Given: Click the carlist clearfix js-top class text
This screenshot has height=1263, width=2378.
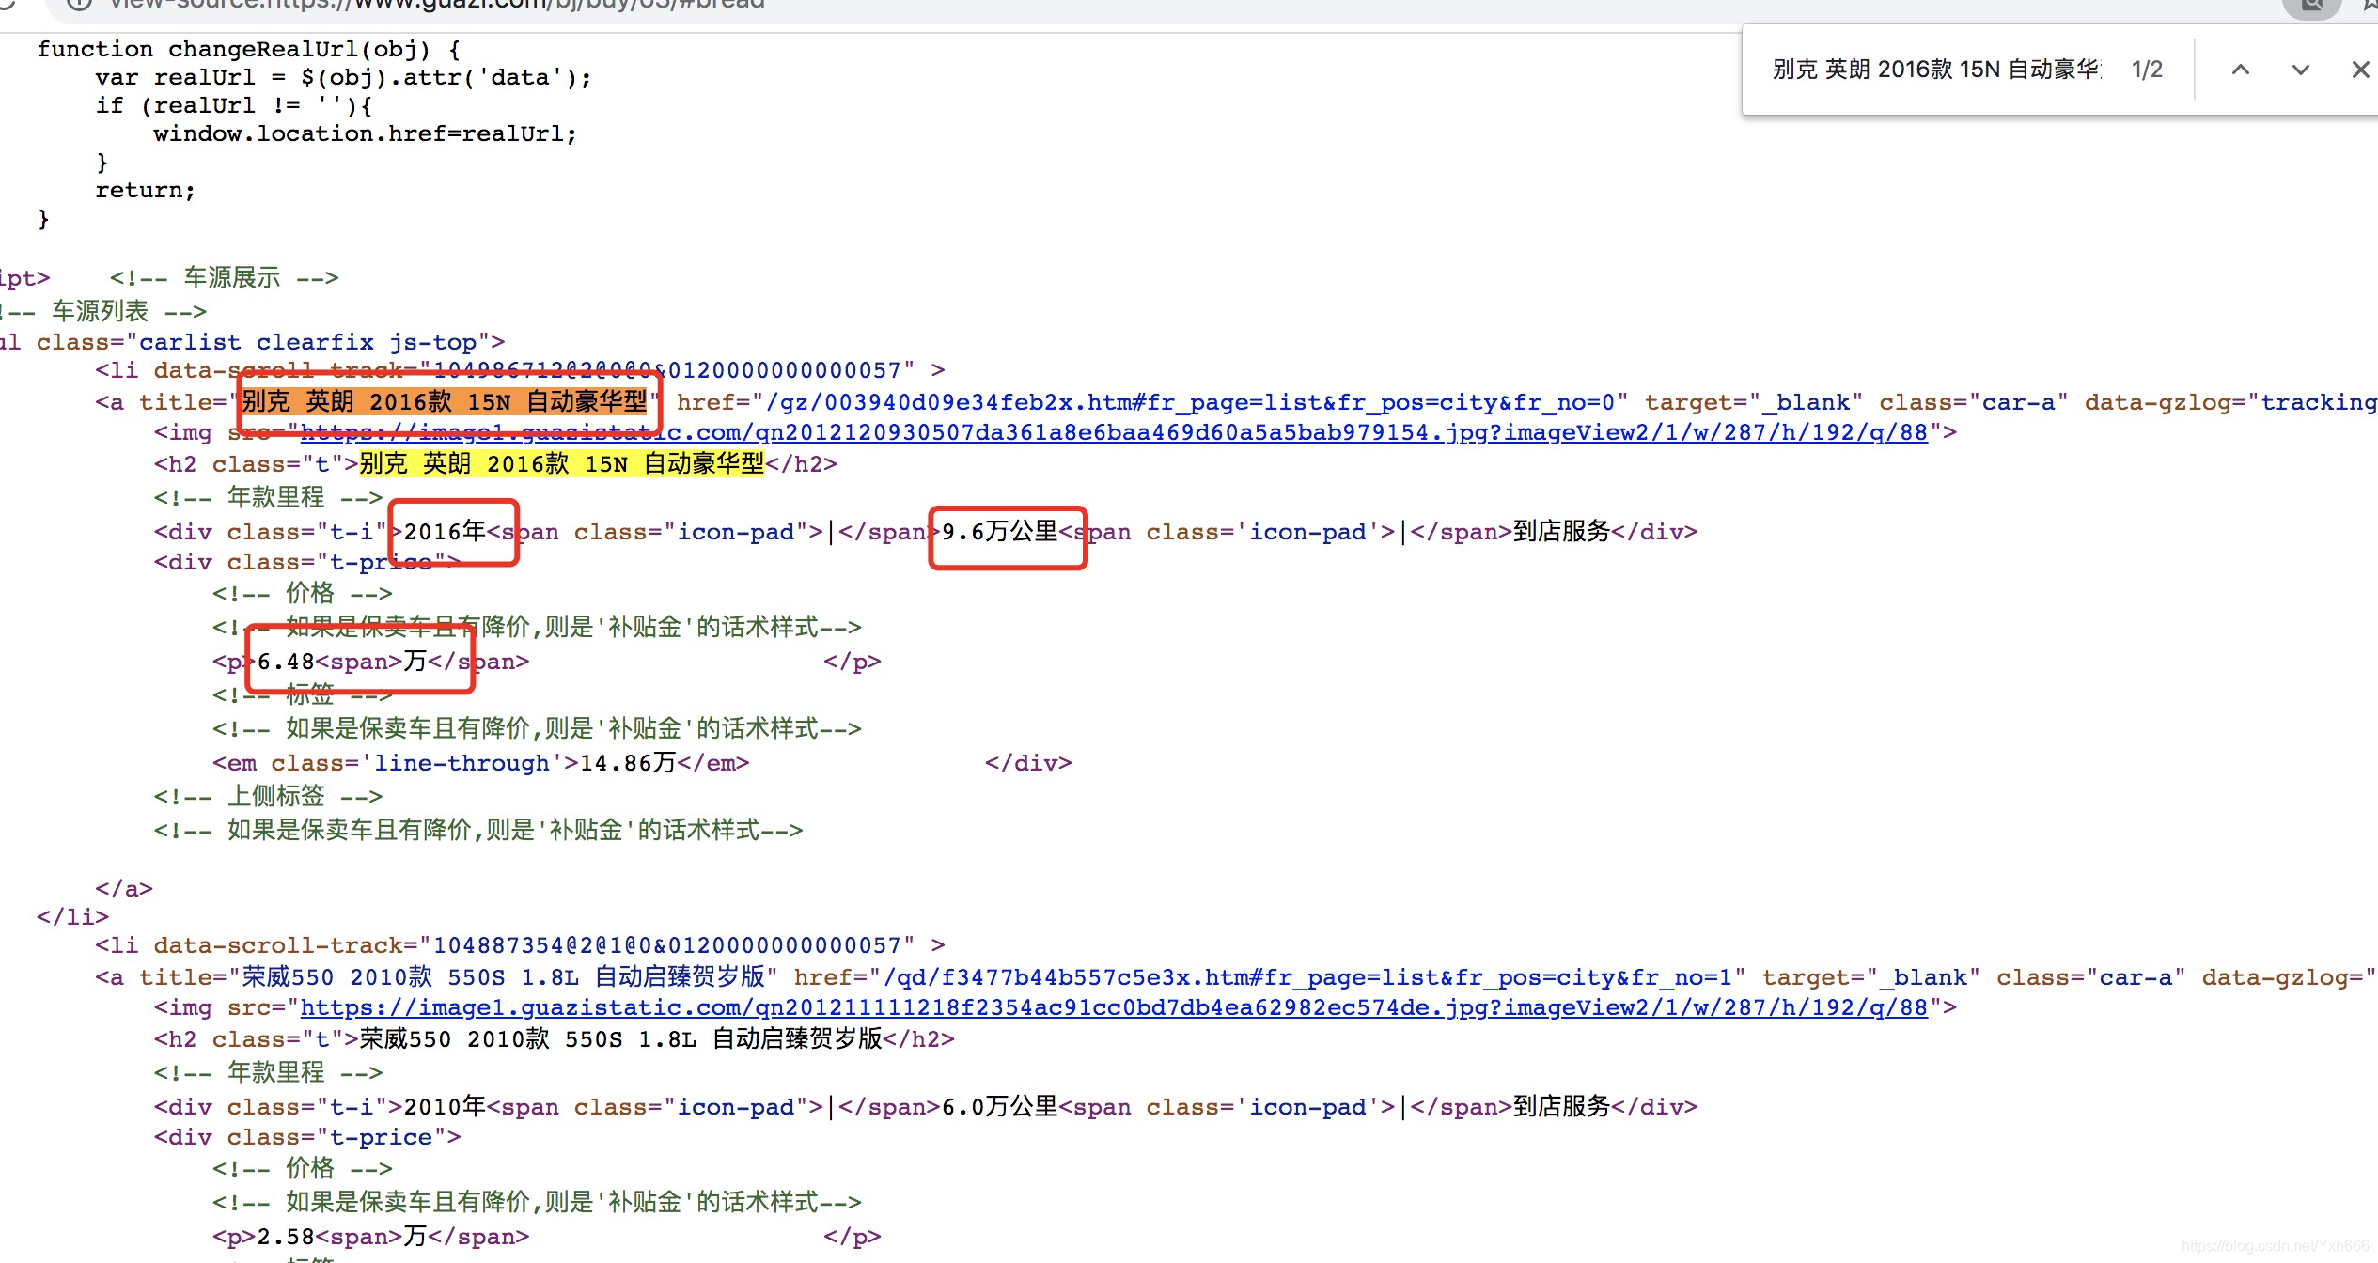Looking at the screenshot, I should click(308, 342).
